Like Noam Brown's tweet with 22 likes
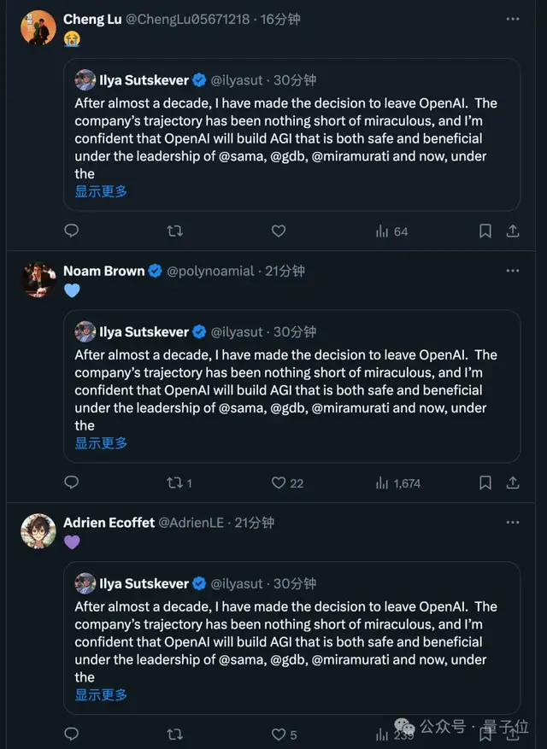547x749 pixels. coord(278,483)
